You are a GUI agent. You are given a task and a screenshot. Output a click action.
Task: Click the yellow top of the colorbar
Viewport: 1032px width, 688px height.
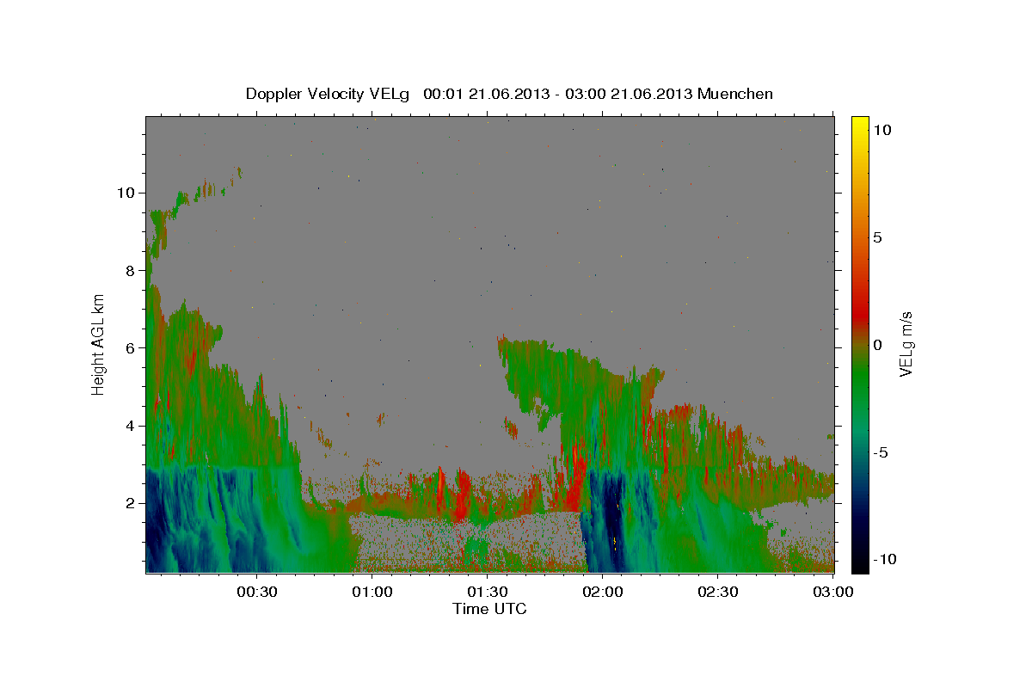pyautogui.click(x=859, y=125)
